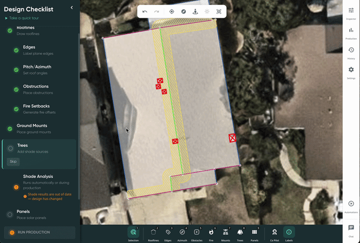The width and height of the screenshot is (360, 243).
Task: Open the Pitch/Azimuth checklist step
Action: click(39, 69)
